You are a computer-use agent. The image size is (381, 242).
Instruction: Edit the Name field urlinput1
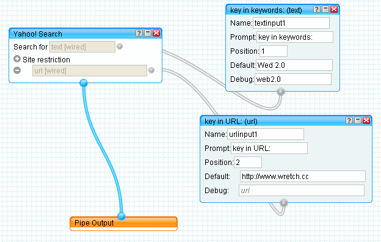(266, 134)
